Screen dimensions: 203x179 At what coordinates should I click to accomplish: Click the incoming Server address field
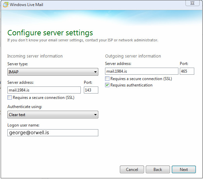click(x=44, y=90)
